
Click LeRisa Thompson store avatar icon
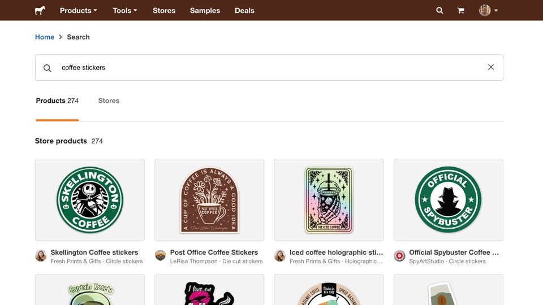pos(160,256)
